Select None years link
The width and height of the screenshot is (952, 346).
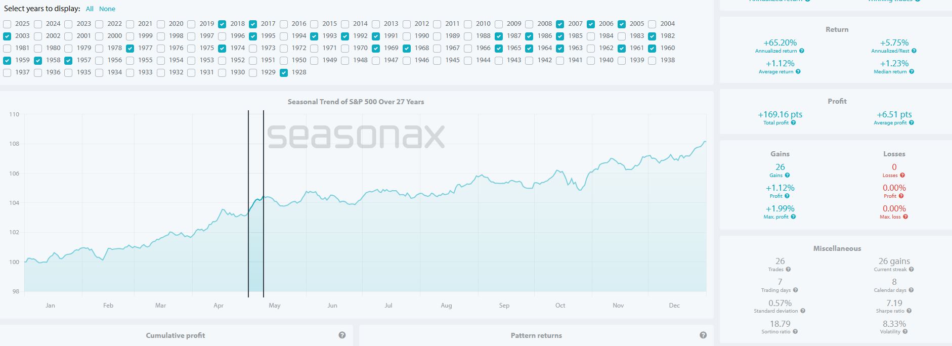click(107, 9)
